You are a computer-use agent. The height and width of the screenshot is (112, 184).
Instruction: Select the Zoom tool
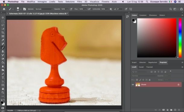pos(3,93)
